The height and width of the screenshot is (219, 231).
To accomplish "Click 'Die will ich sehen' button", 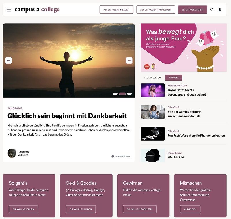I will (23, 209).
